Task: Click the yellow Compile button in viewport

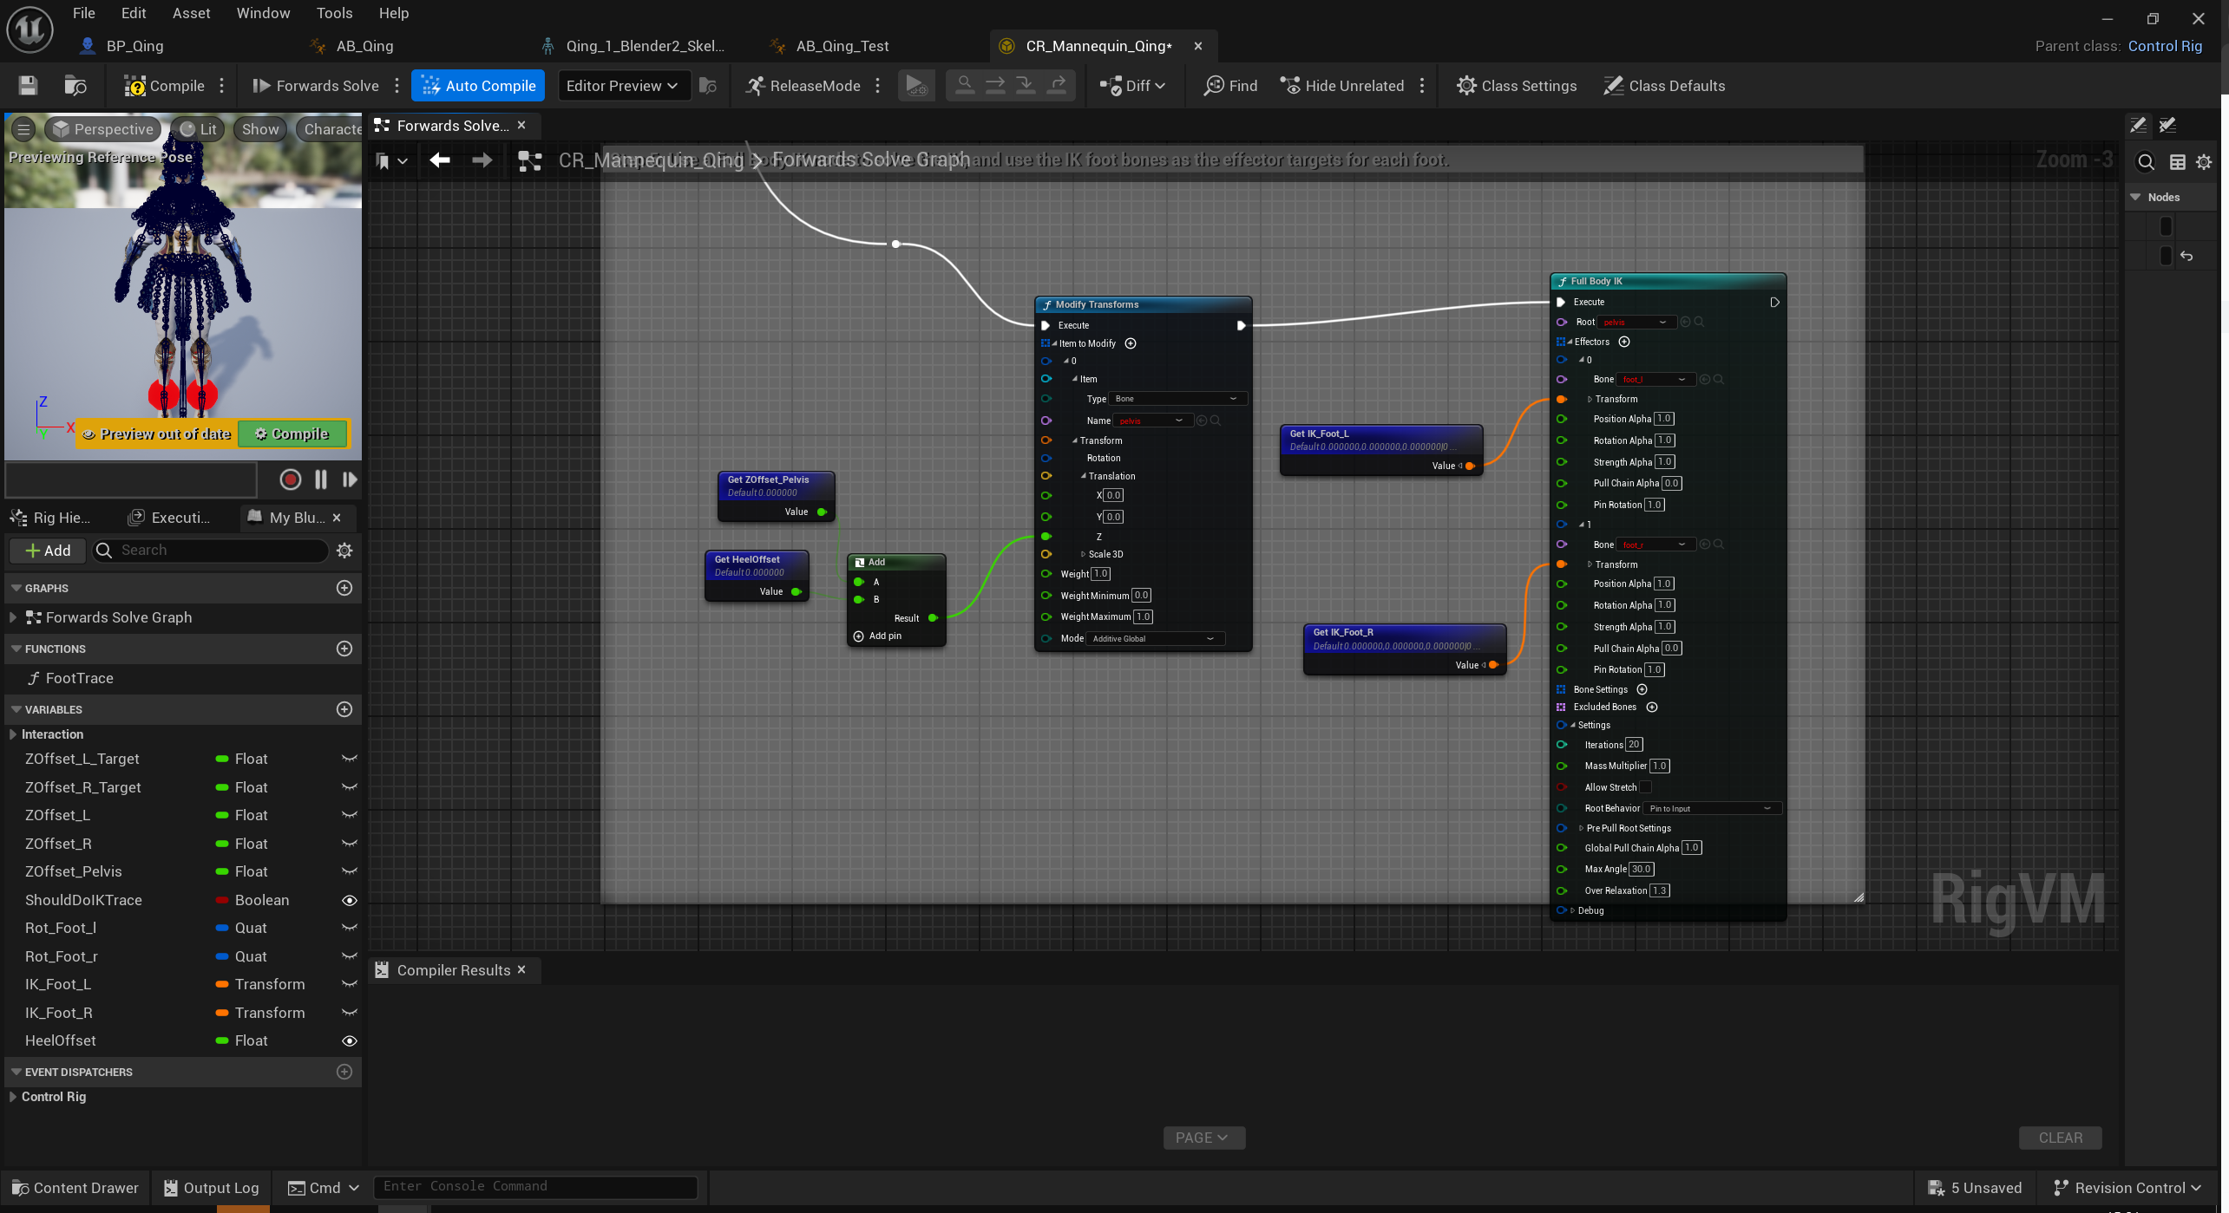Action: (x=292, y=434)
